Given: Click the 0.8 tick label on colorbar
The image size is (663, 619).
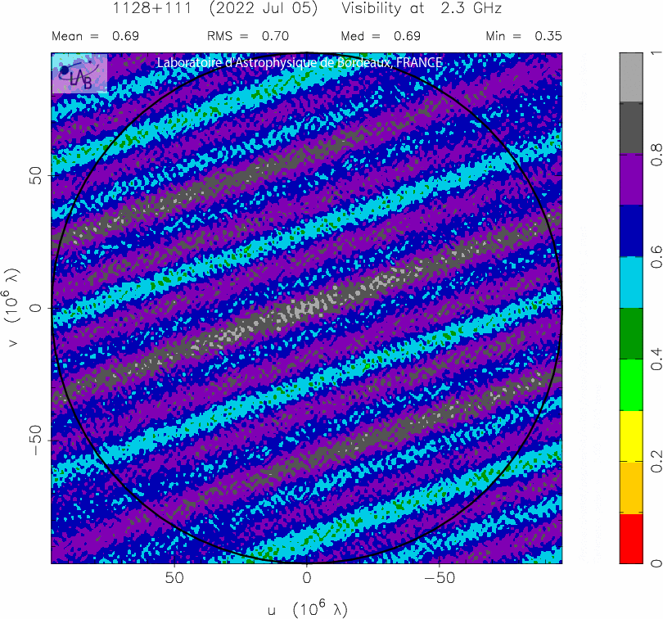Looking at the screenshot, I should click(x=656, y=155).
